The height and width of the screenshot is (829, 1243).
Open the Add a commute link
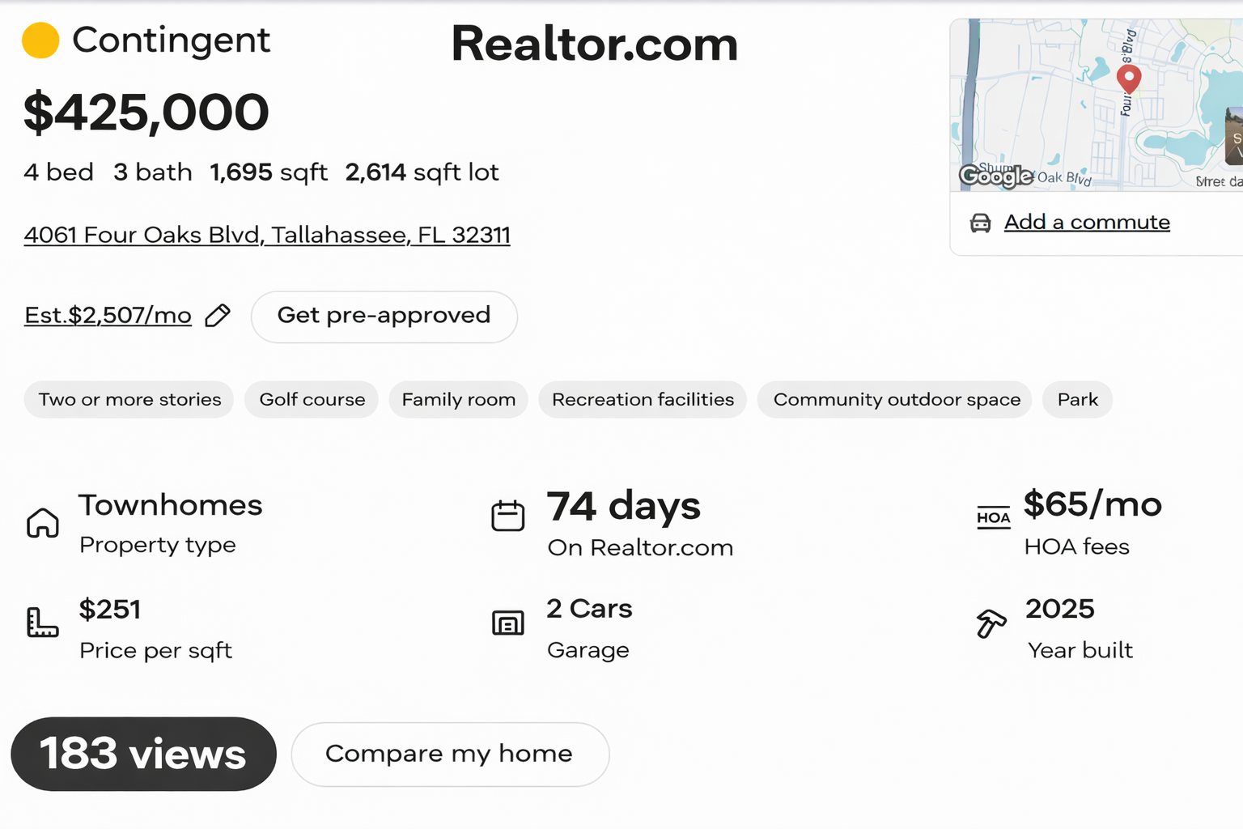point(1087,223)
